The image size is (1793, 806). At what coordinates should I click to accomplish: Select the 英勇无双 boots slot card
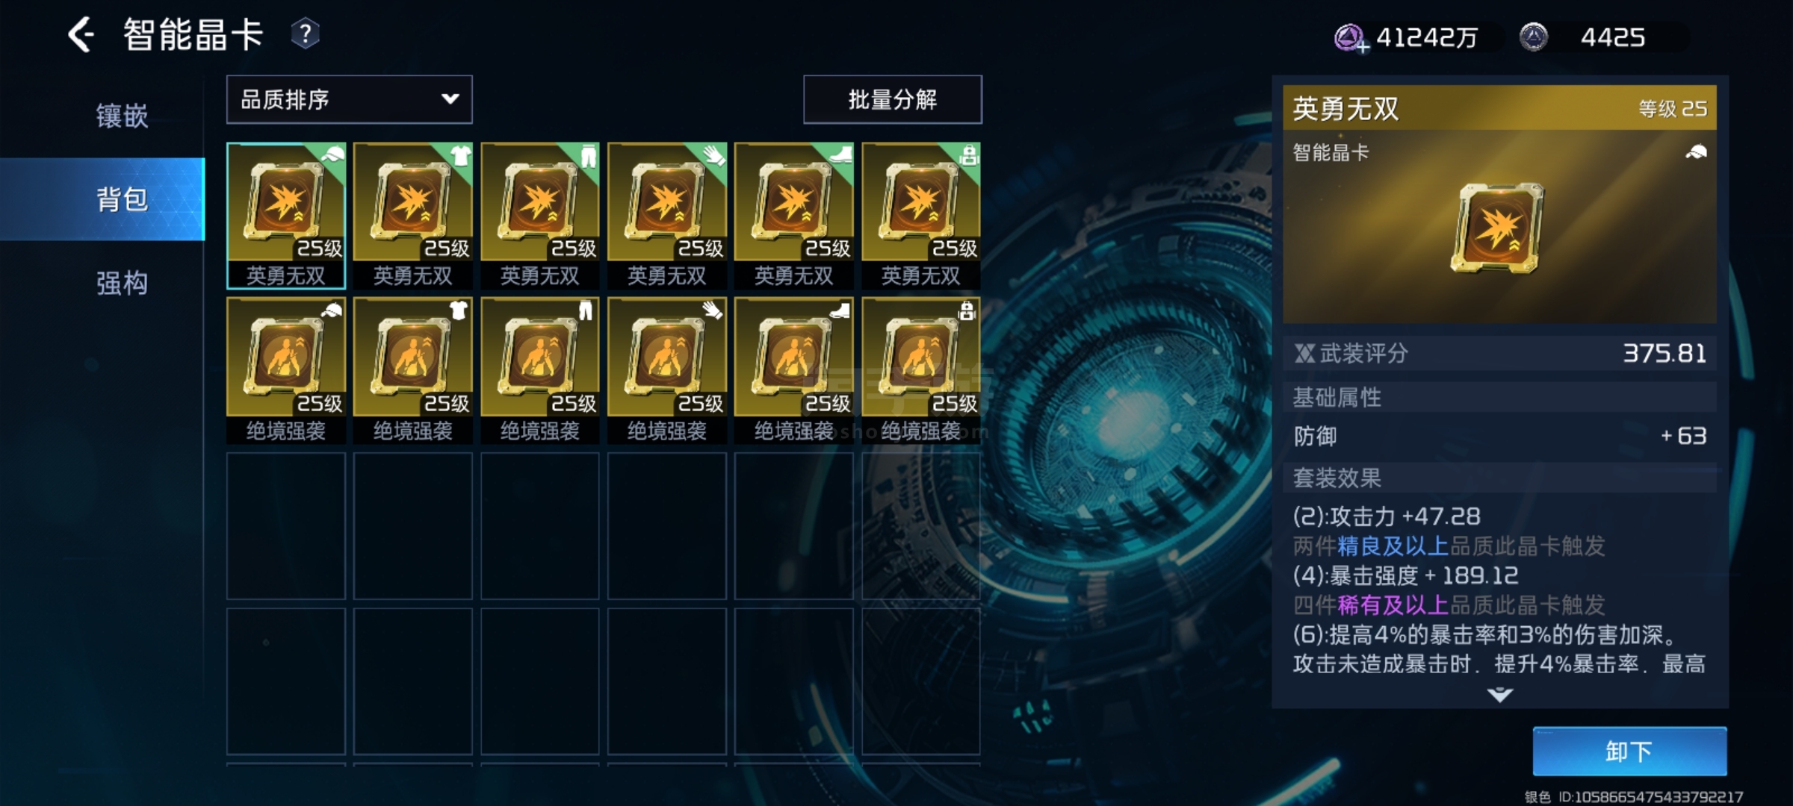coord(794,216)
